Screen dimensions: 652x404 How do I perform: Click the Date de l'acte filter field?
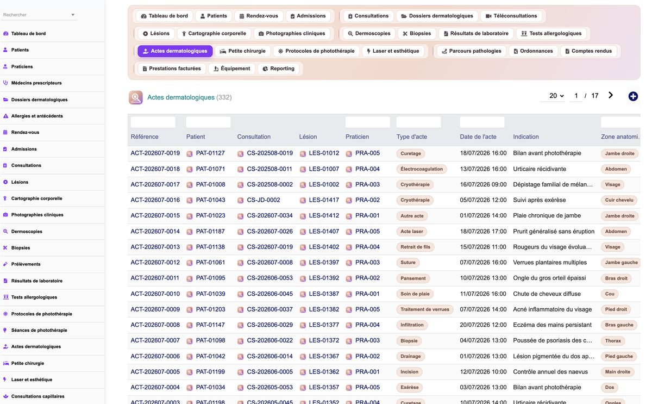pos(482,122)
